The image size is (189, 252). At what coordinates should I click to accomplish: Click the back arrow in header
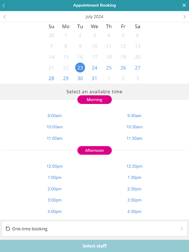point(4,5)
